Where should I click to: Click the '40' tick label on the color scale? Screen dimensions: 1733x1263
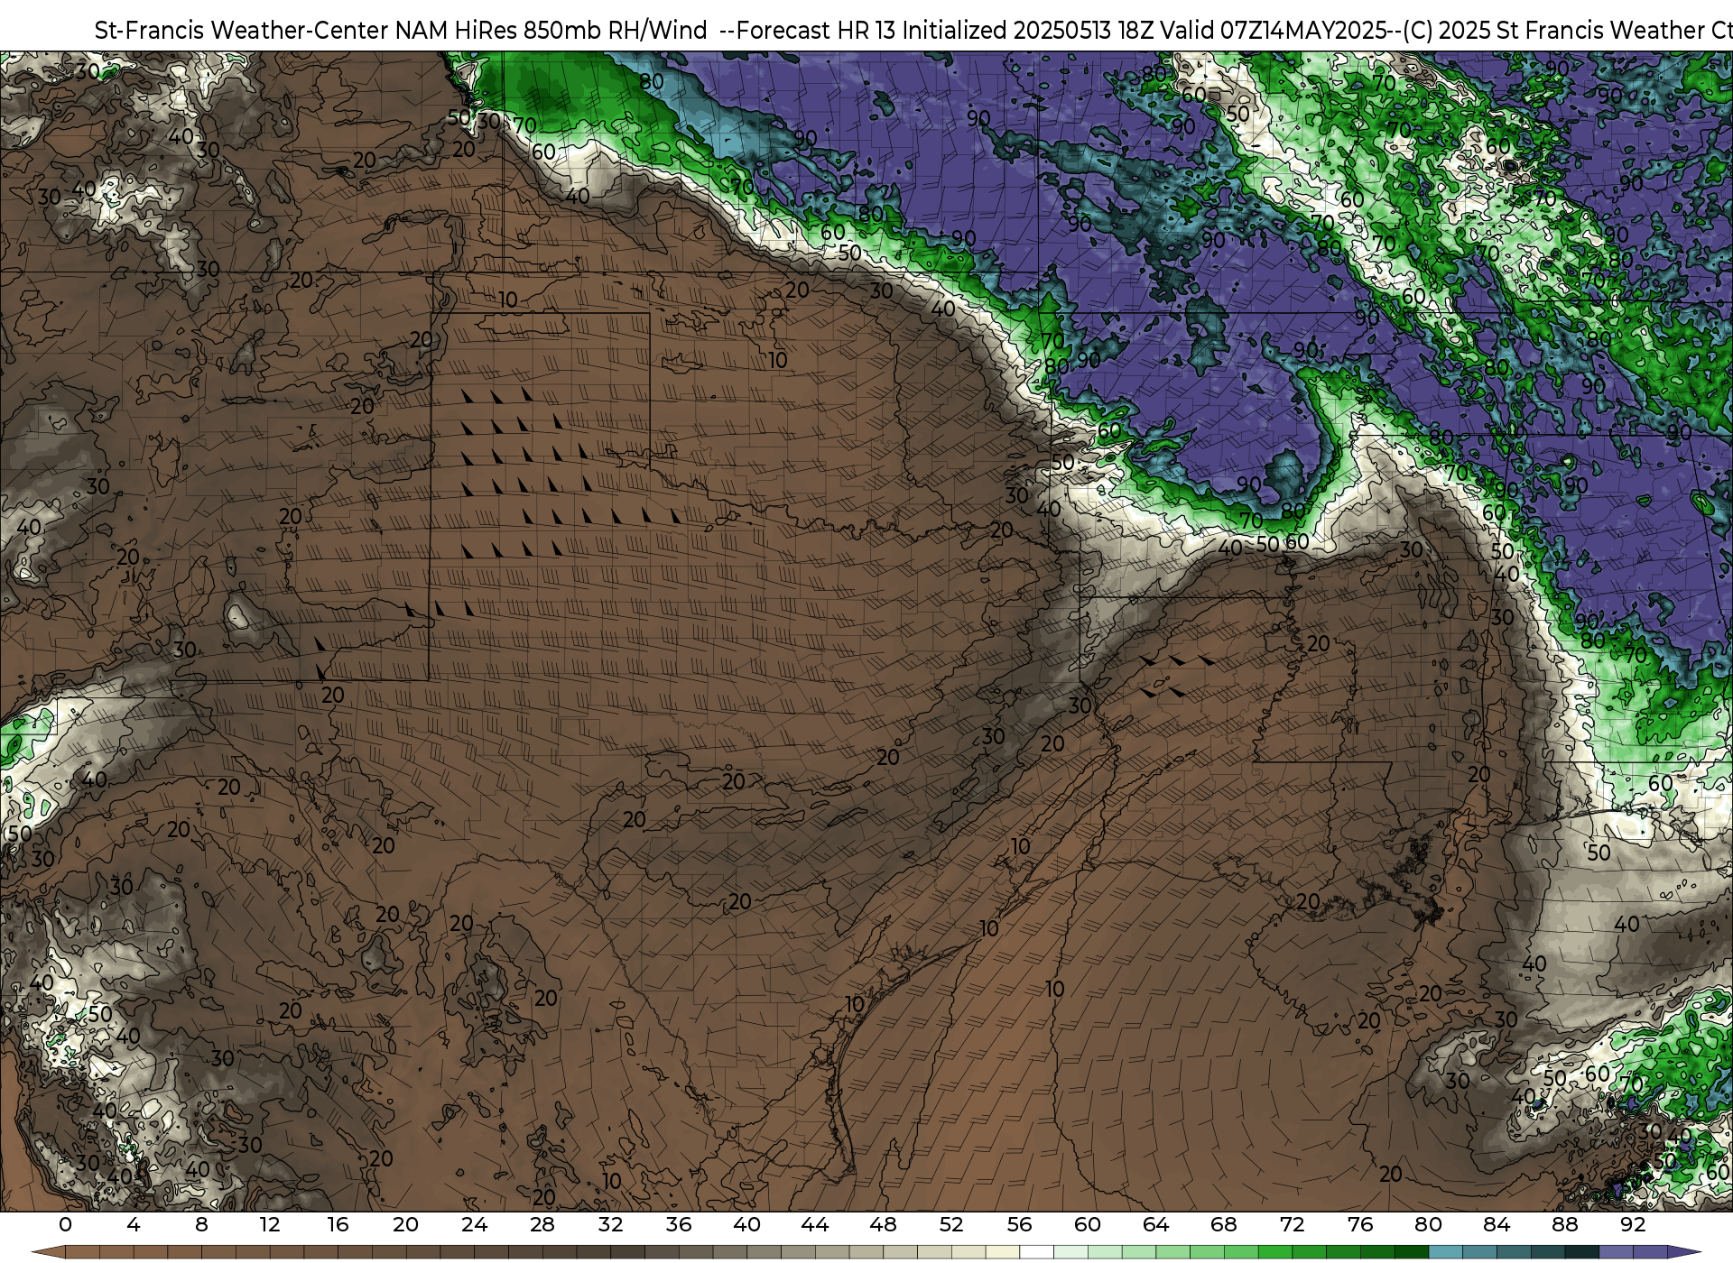click(746, 1224)
